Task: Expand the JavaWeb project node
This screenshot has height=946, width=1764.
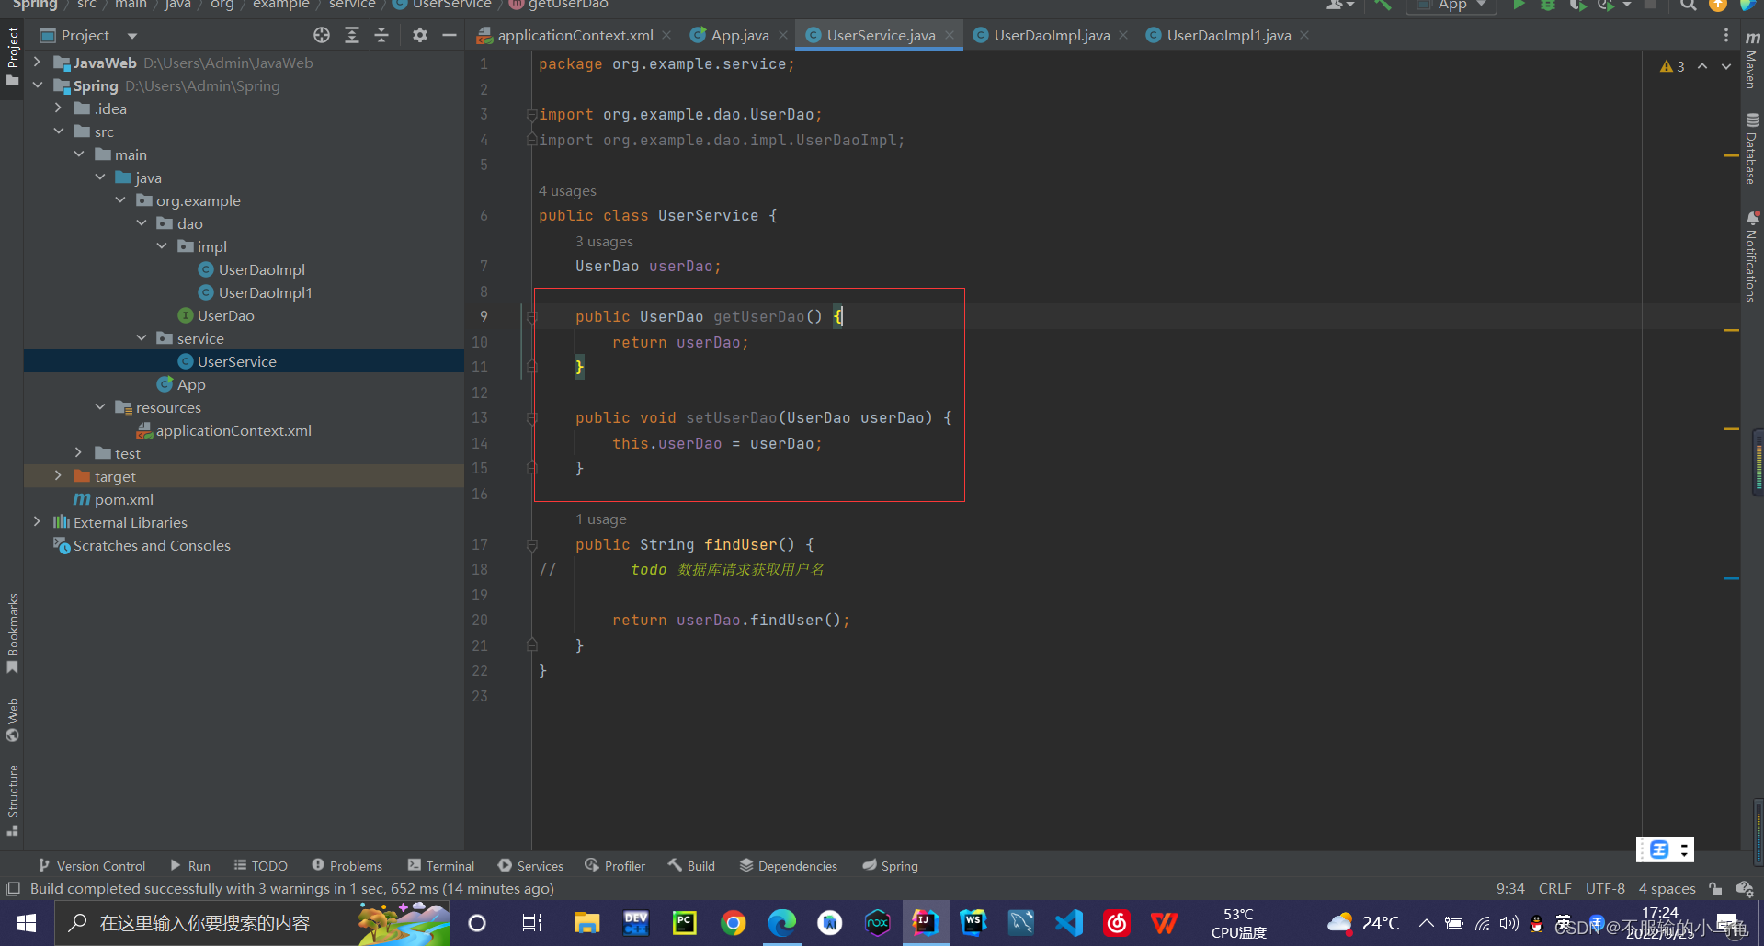Action: click(x=37, y=63)
